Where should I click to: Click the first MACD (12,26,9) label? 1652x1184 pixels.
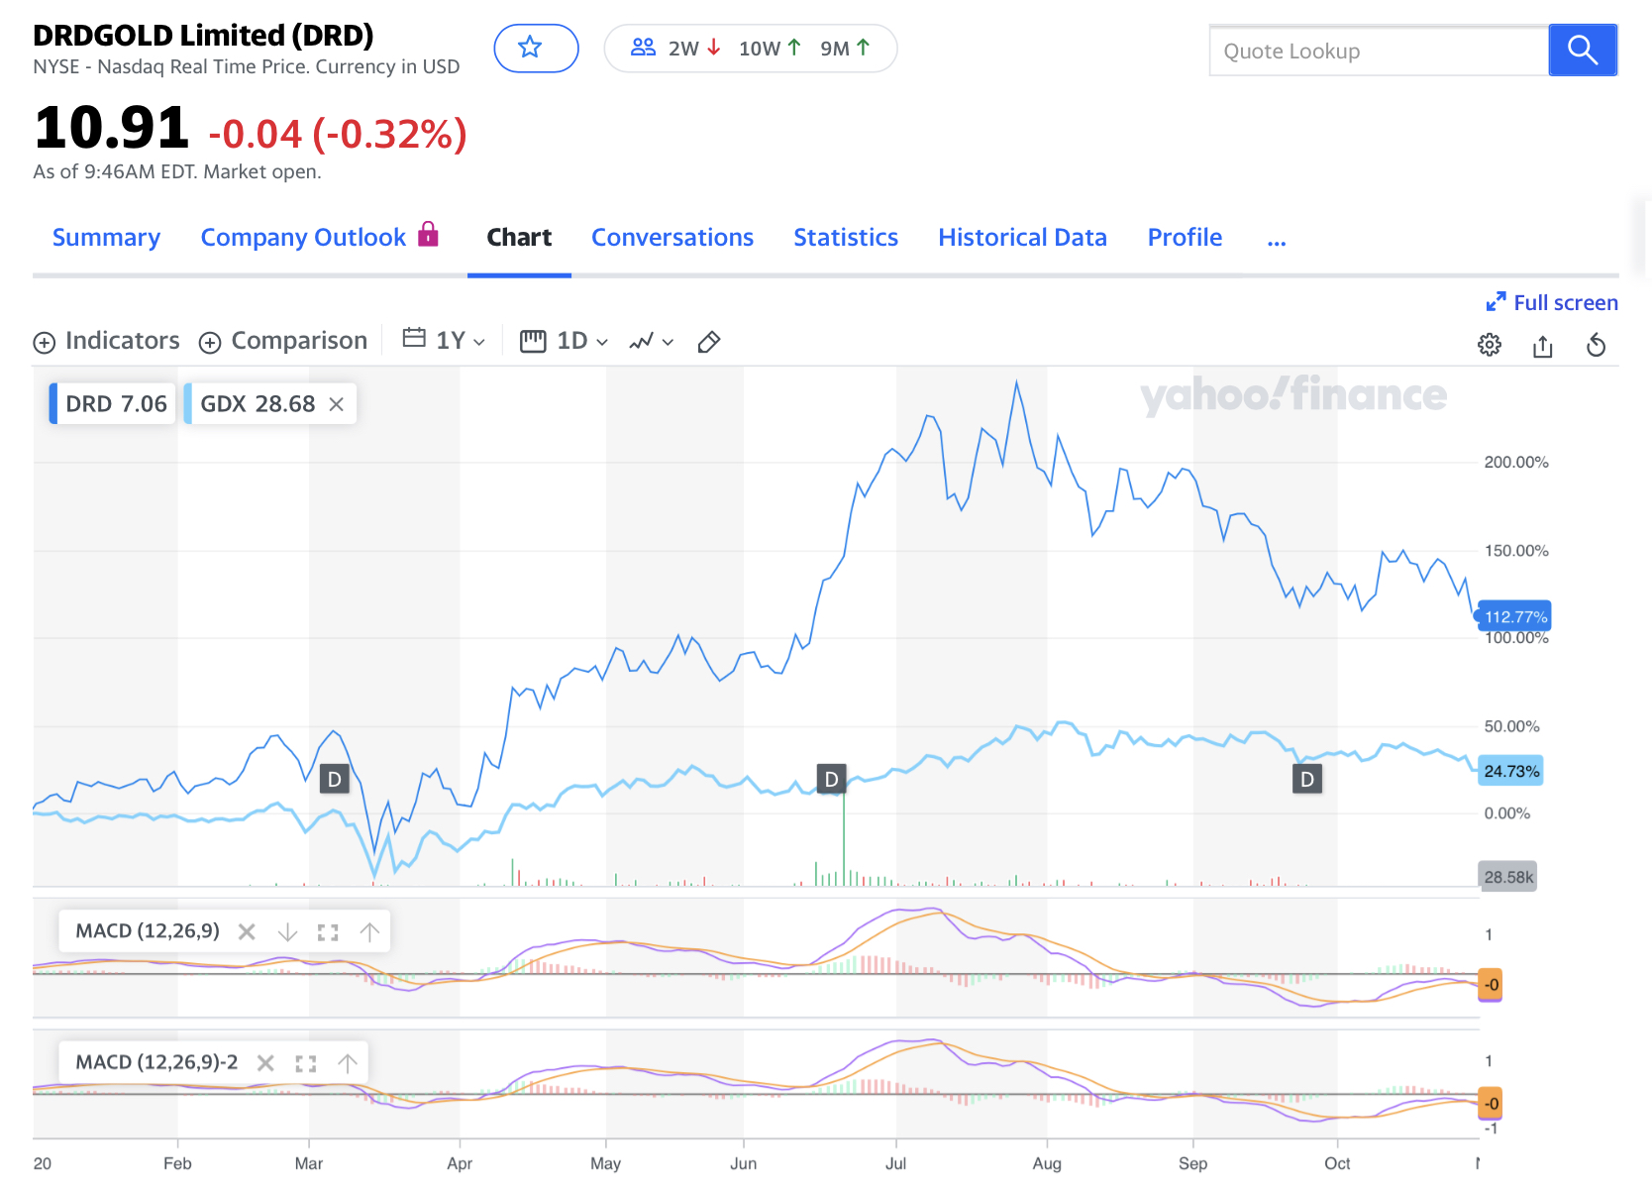click(148, 931)
